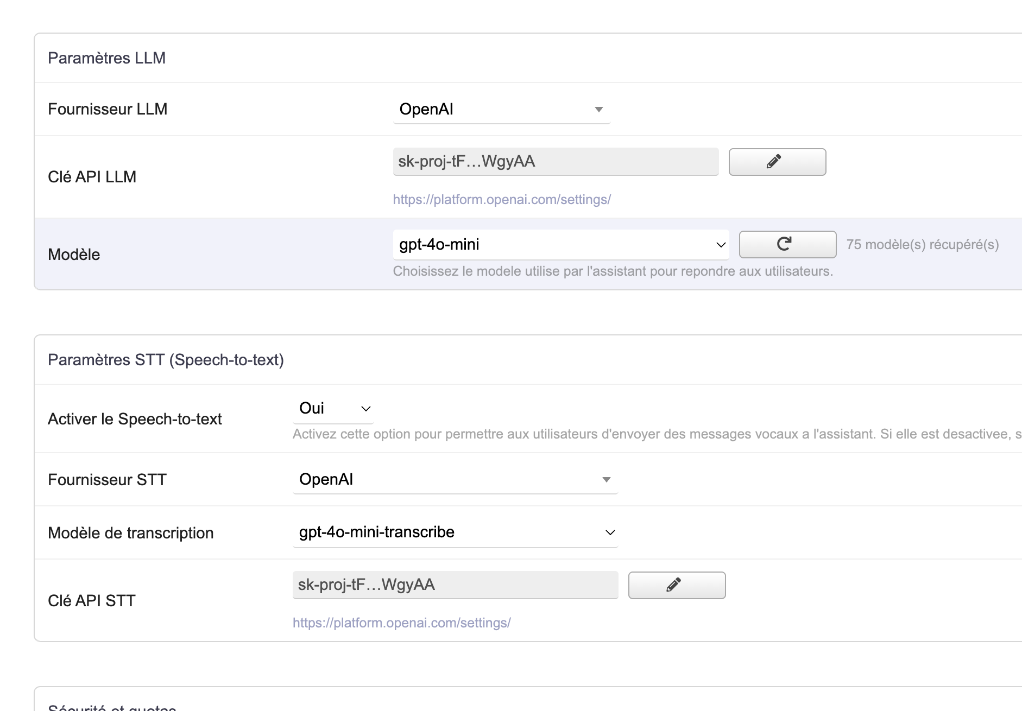Open the Activer le Speech-to-text Oui selector
The image size is (1022, 711).
(333, 409)
